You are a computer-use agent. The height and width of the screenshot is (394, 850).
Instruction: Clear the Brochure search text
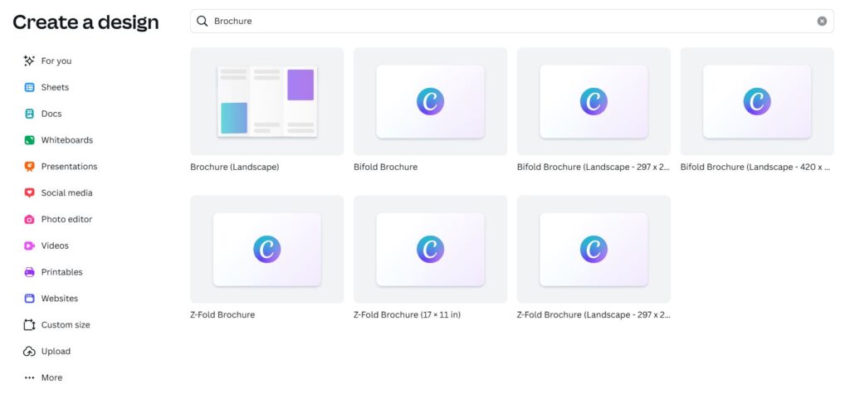tap(822, 21)
